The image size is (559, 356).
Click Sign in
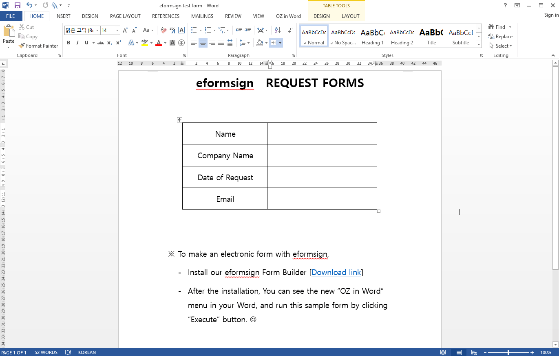click(x=551, y=15)
